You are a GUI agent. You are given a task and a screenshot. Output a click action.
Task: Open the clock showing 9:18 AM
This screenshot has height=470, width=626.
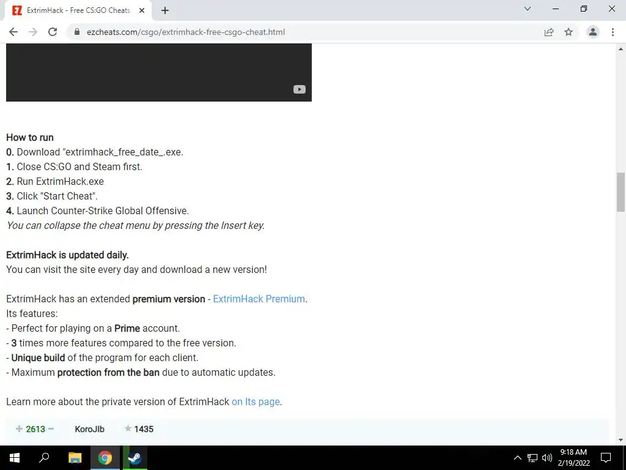point(573,458)
